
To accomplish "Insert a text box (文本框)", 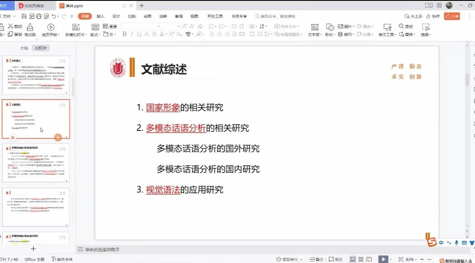I will (314, 27).
